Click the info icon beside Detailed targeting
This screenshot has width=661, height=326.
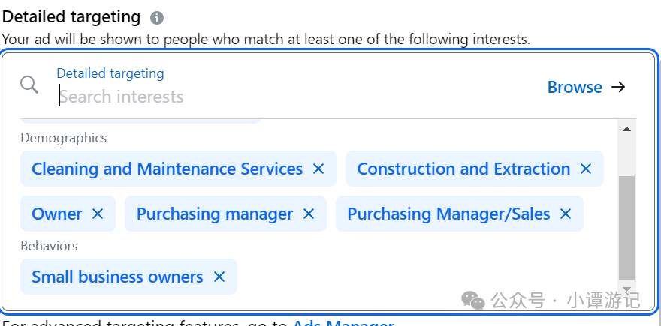click(x=157, y=18)
